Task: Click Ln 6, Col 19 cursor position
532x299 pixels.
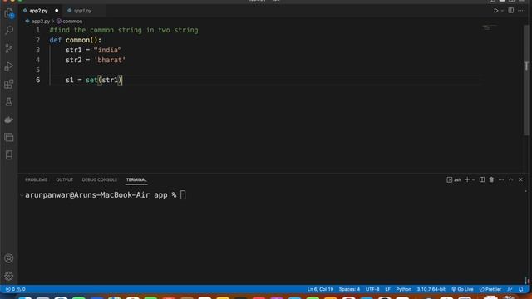Action: 320,289
